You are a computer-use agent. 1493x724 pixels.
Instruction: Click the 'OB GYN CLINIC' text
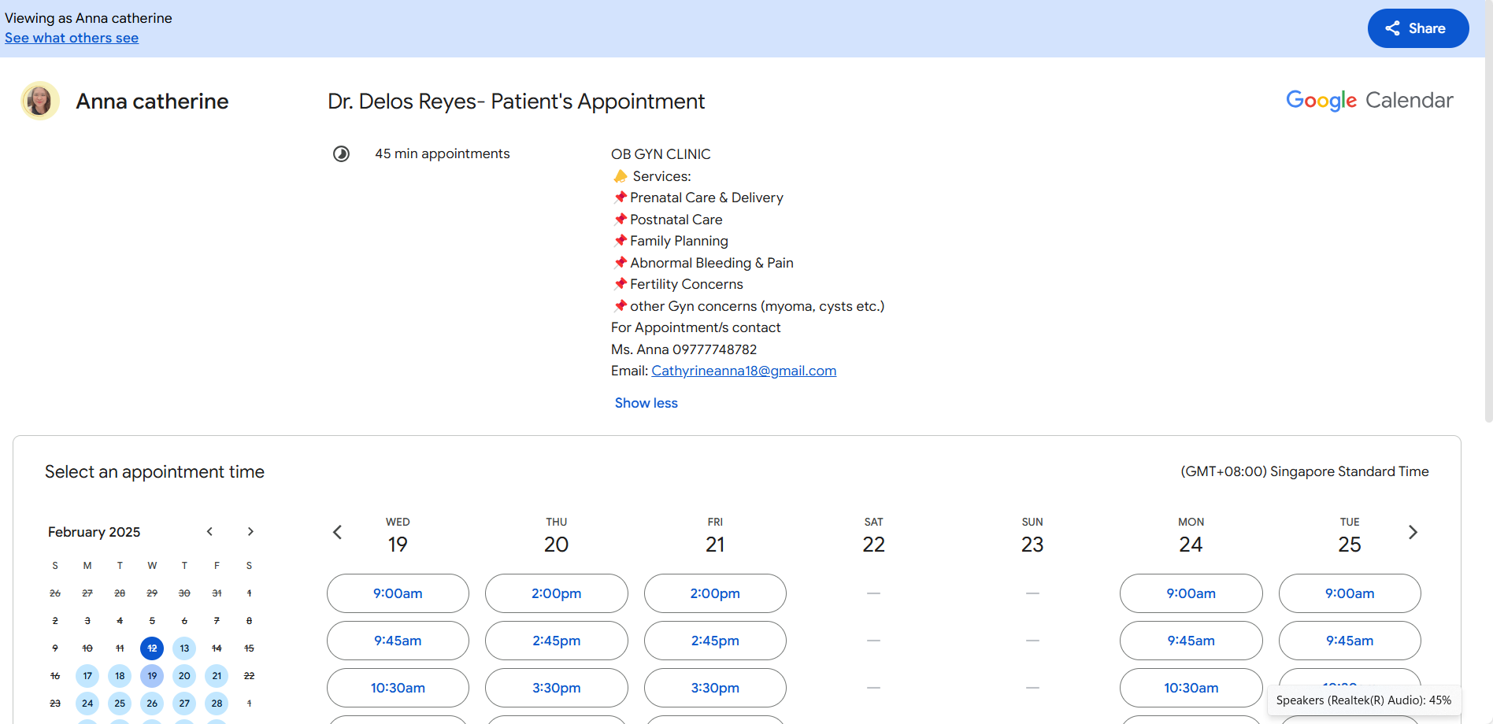click(x=661, y=154)
